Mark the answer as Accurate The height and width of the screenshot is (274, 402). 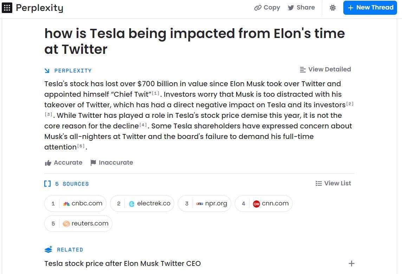click(64, 163)
